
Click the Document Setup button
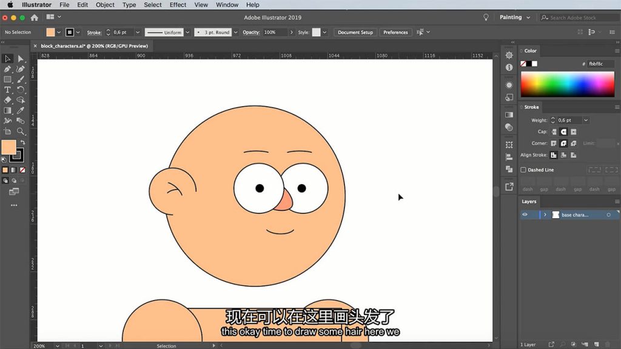coord(355,33)
